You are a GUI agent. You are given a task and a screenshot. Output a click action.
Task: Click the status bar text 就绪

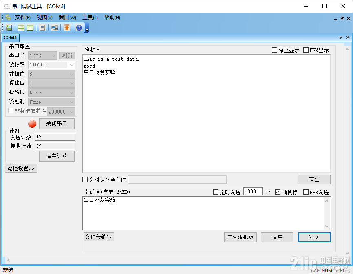click(x=8, y=270)
